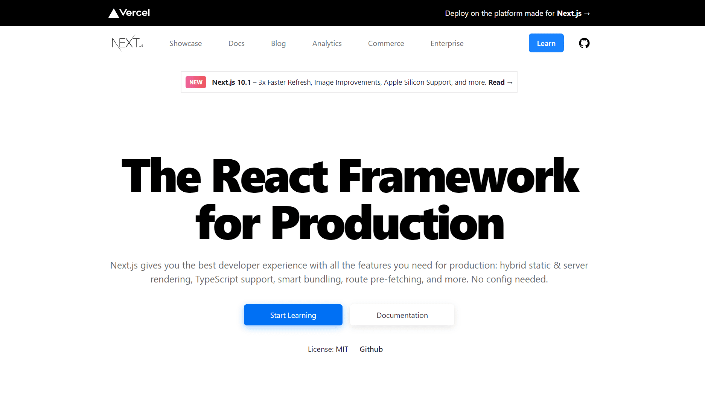705x406 pixels.
Task: Open the Showcase nav item
Action: 186,43
